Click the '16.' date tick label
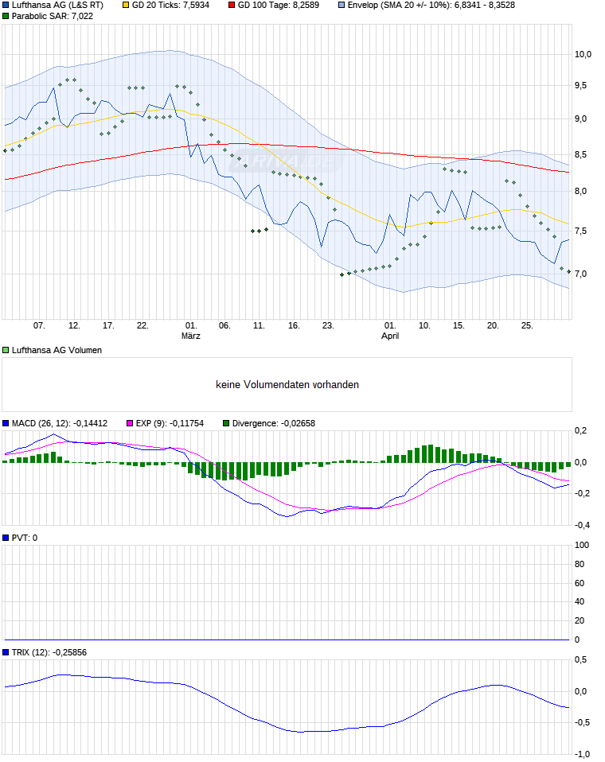The height and width of the screenshot is (762, 605). [294, 325]
